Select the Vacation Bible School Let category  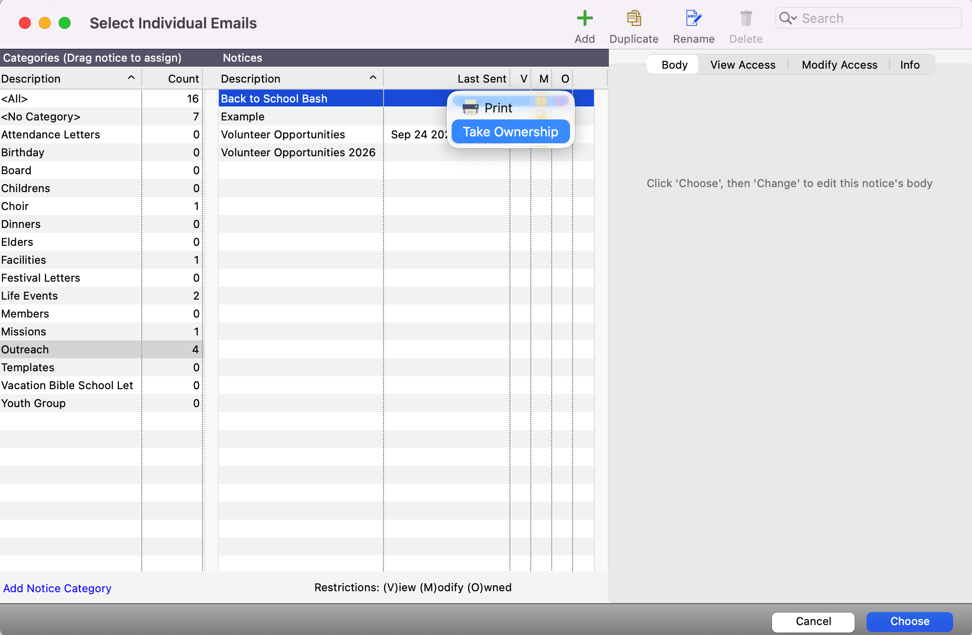pos(101,385)
